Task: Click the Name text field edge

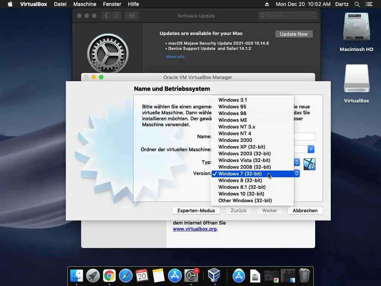Action: pyautogui.click(x=305, y=136)
